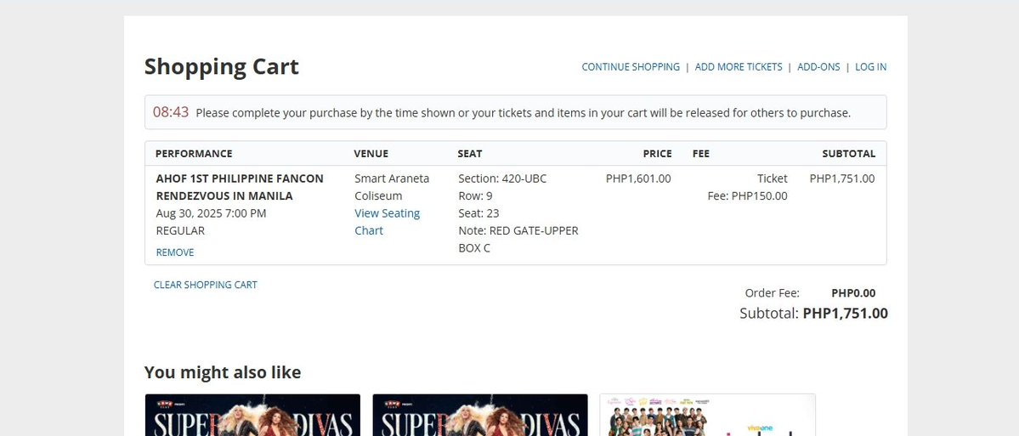This screenshot has height=436, width=1019.
Task: Select the Seat column header
Action: [470, 153]
